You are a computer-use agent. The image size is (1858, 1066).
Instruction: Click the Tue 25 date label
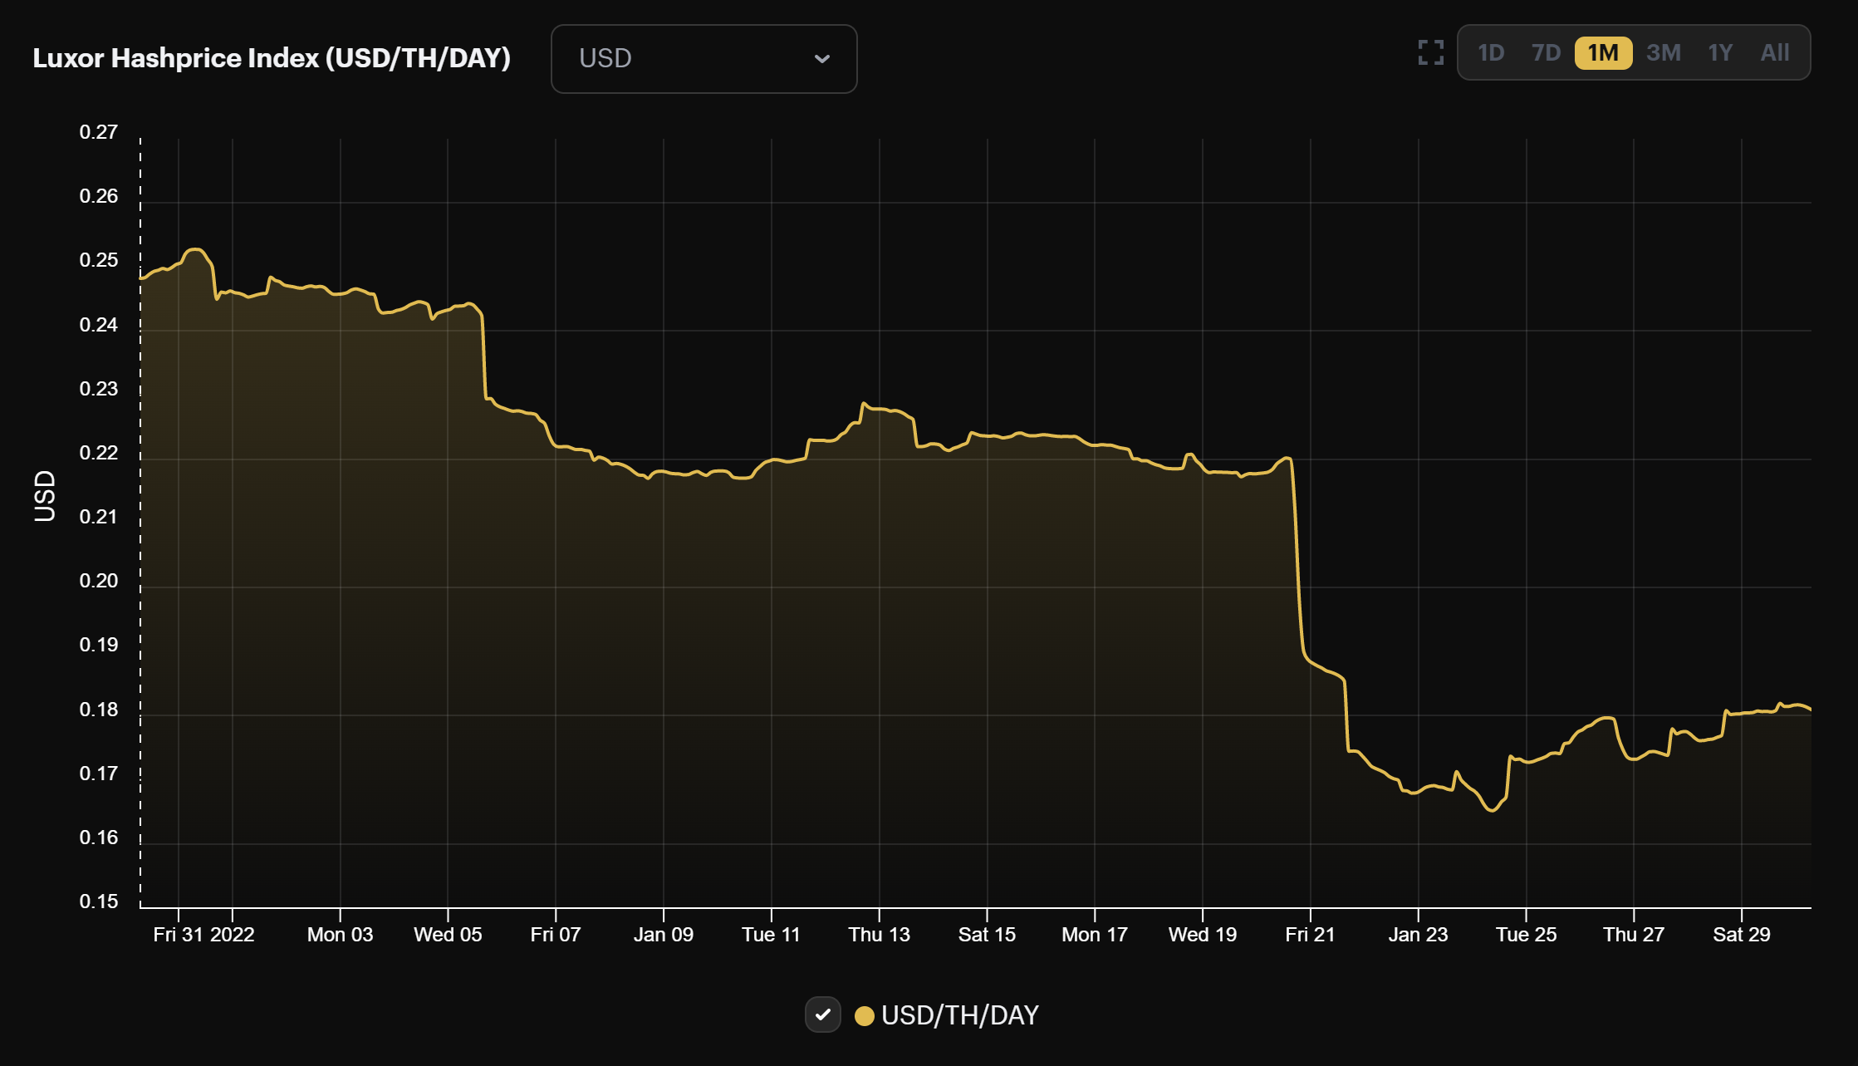(1526, 935)
